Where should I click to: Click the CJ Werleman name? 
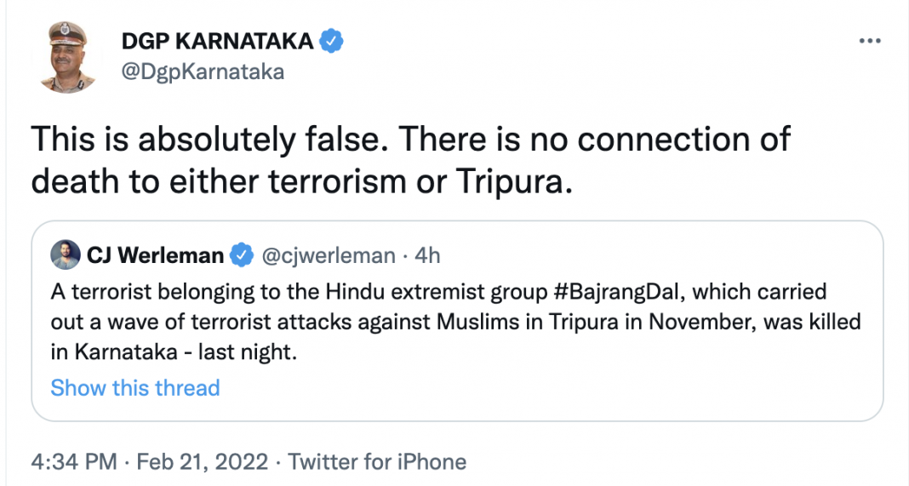click(155, 254)
